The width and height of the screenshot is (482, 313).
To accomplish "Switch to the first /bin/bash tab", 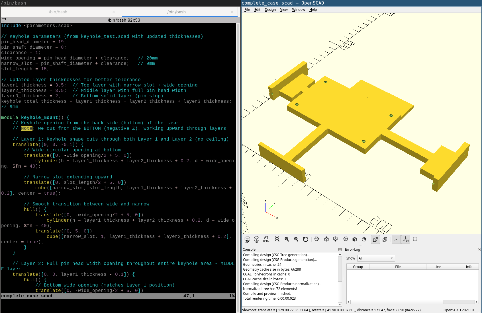I will (58, 12).
